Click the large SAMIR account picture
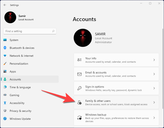Viewport: 164px width, 128px height. tap(83, 38)
